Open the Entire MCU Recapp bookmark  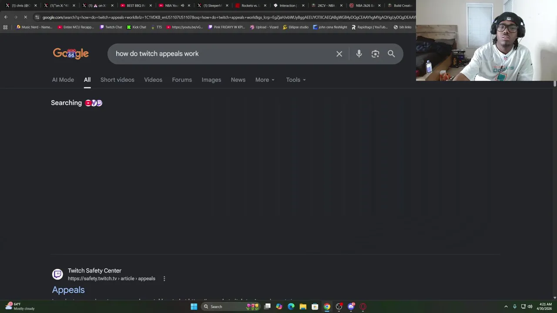point(76,27)
